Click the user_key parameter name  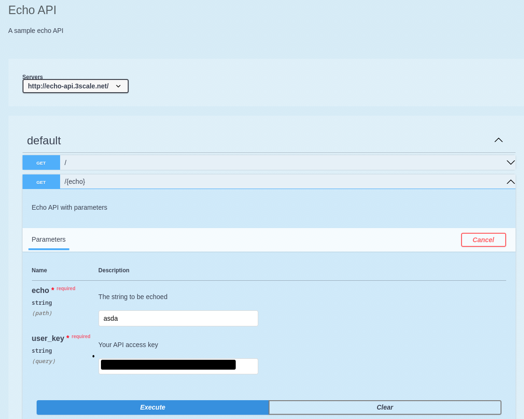pos(48,338)
